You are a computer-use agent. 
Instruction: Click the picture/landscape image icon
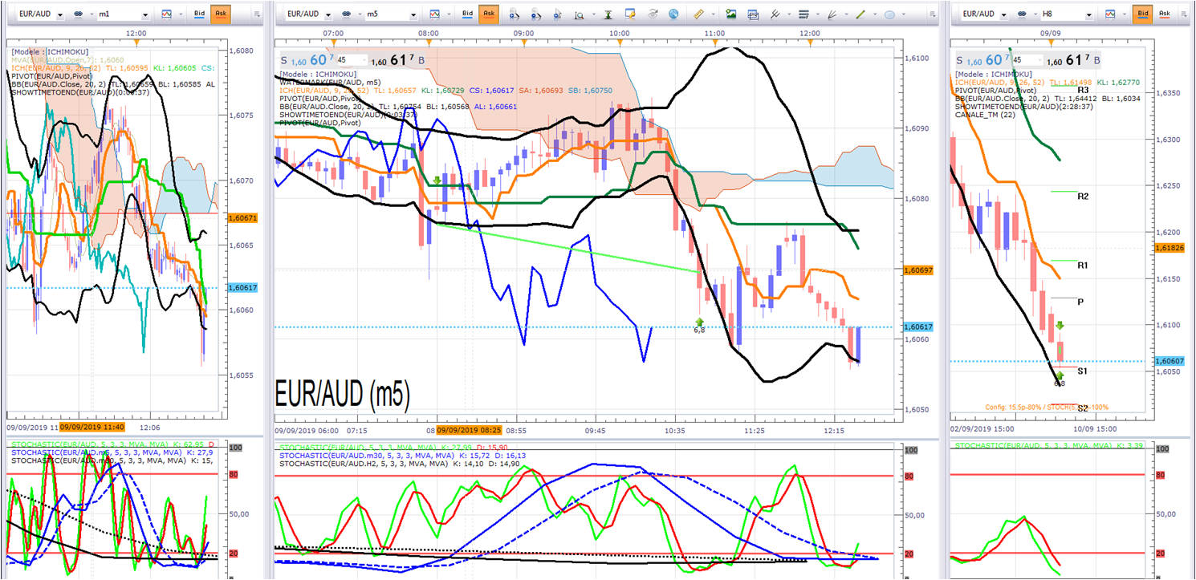(x=731, y=14)
